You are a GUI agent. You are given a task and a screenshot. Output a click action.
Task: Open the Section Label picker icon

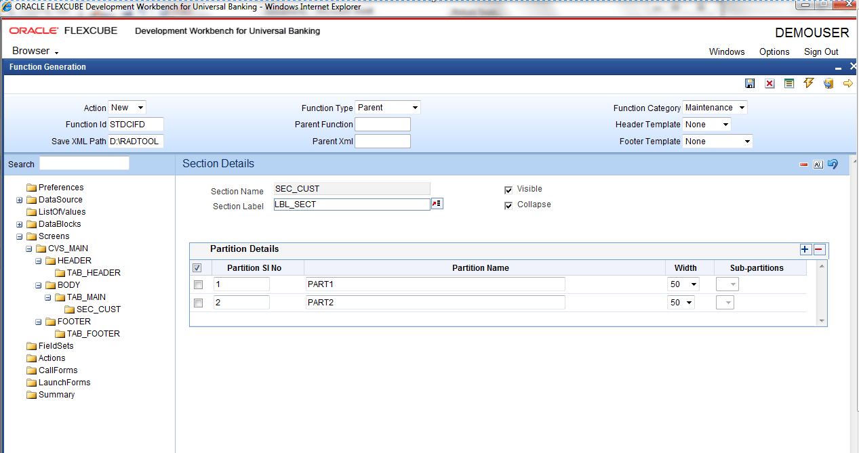point(437,204)
